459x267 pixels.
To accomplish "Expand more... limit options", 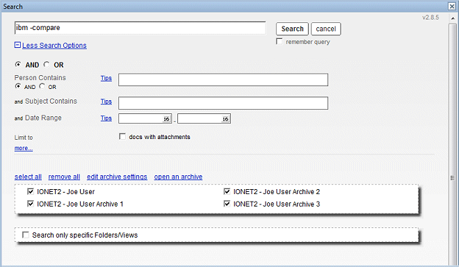I will click(x=24, y=148).
